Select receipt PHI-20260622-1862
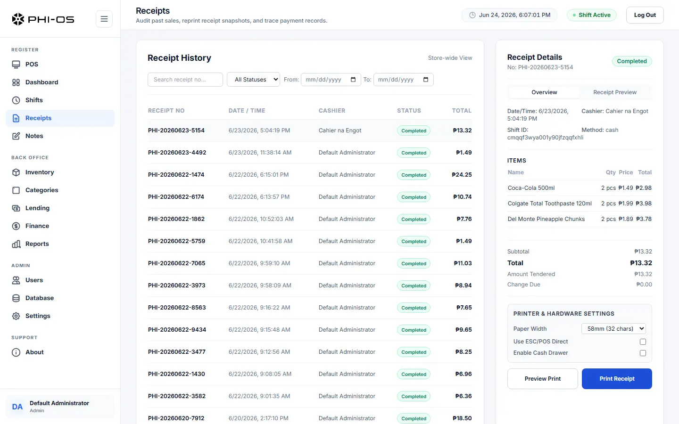679x424 pixels. coord(310,219)
